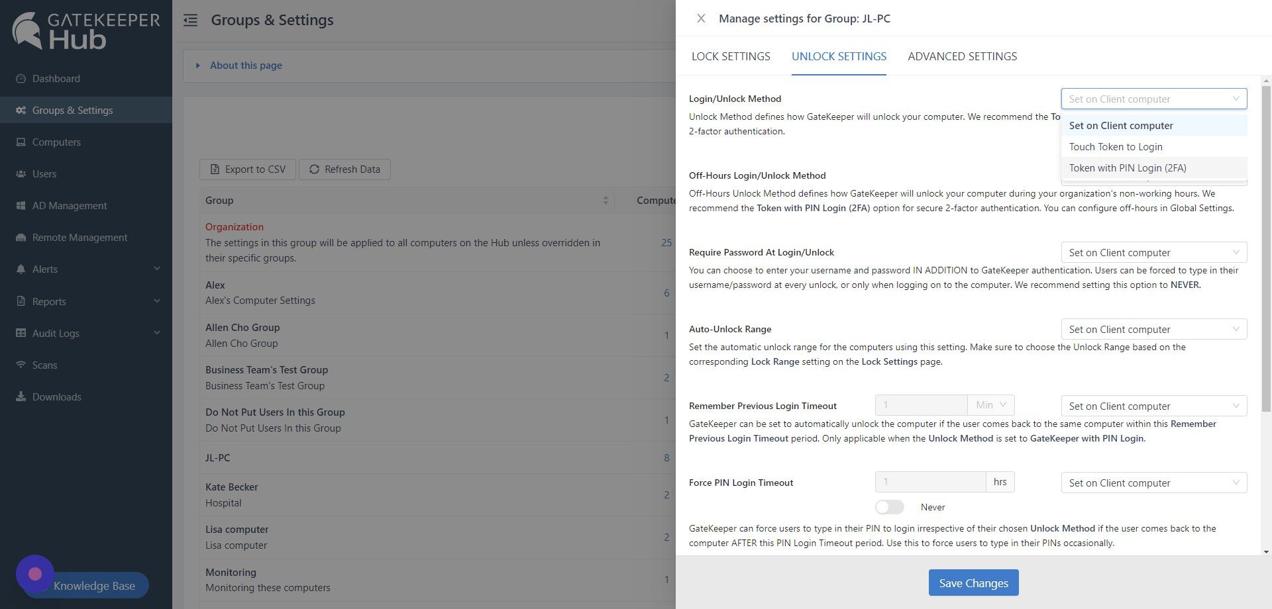Click the Audit Logs table icon
Viewport: 1272px width, 609px height.
tap(21, 333)
